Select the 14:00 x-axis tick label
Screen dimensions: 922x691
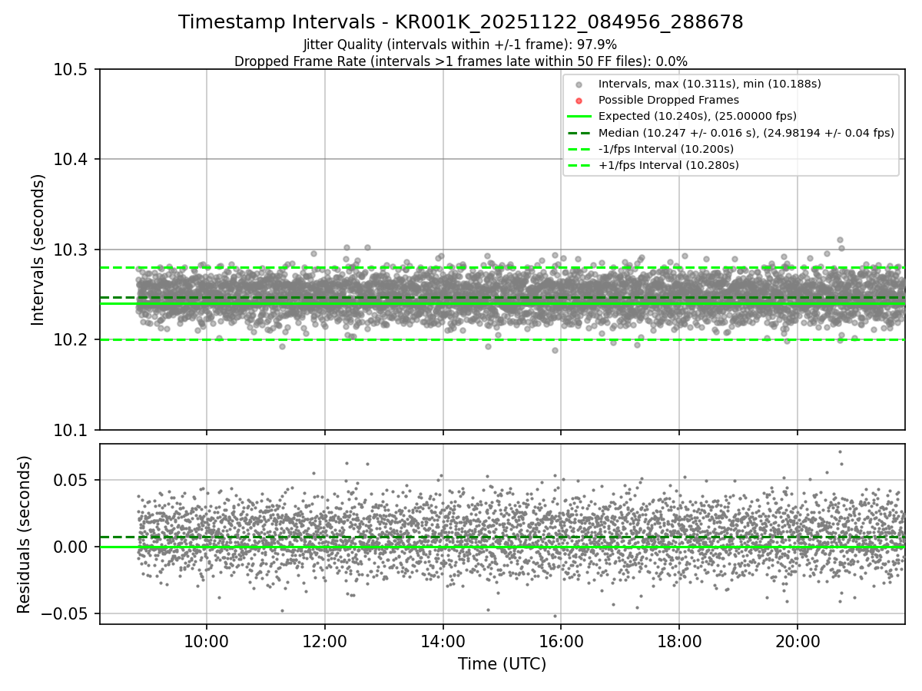click(443, 641)
